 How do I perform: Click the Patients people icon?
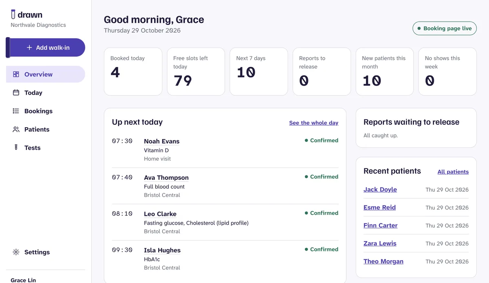pyautogui.click(x=16, y=129)
